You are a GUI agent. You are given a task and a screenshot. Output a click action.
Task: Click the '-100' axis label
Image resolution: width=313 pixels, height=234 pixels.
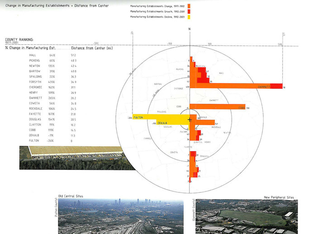[169, 44]
